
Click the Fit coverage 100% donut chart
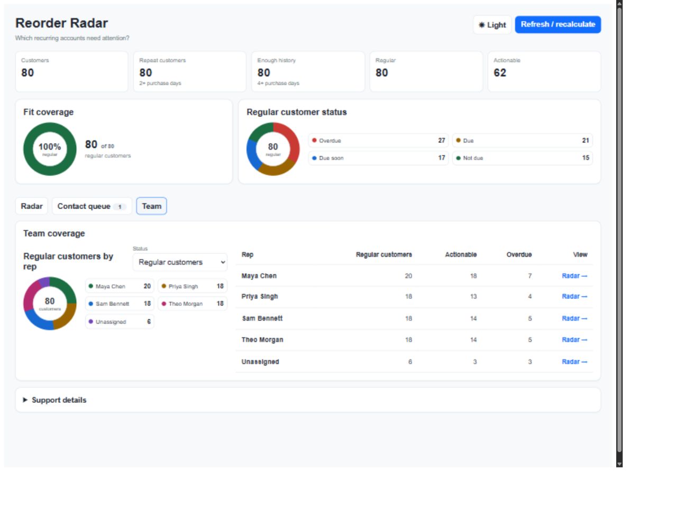50,149
